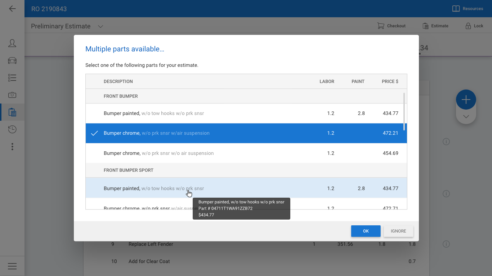Screen dimensions: 492x276
Task: Select Front Bumper Bumper painted 434.77 row
Action: (246, 113)
